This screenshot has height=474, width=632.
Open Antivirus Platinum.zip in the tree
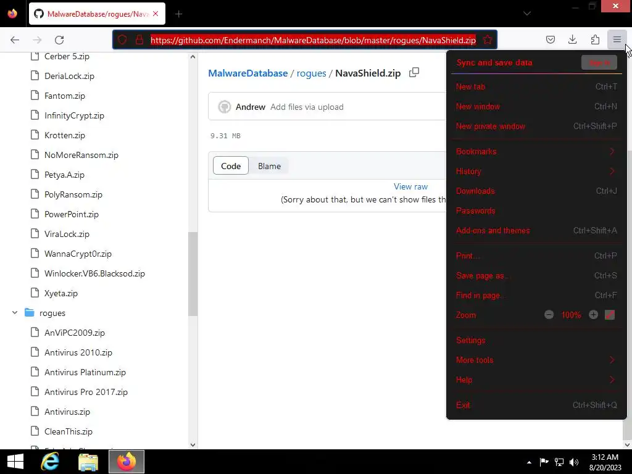[85, 372]
